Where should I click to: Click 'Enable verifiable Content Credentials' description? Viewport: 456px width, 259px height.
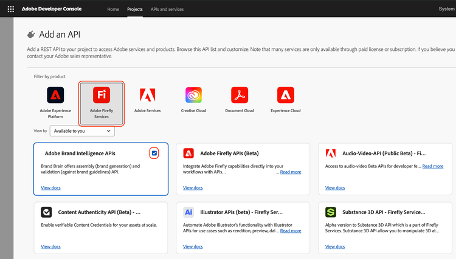point(99,225)
